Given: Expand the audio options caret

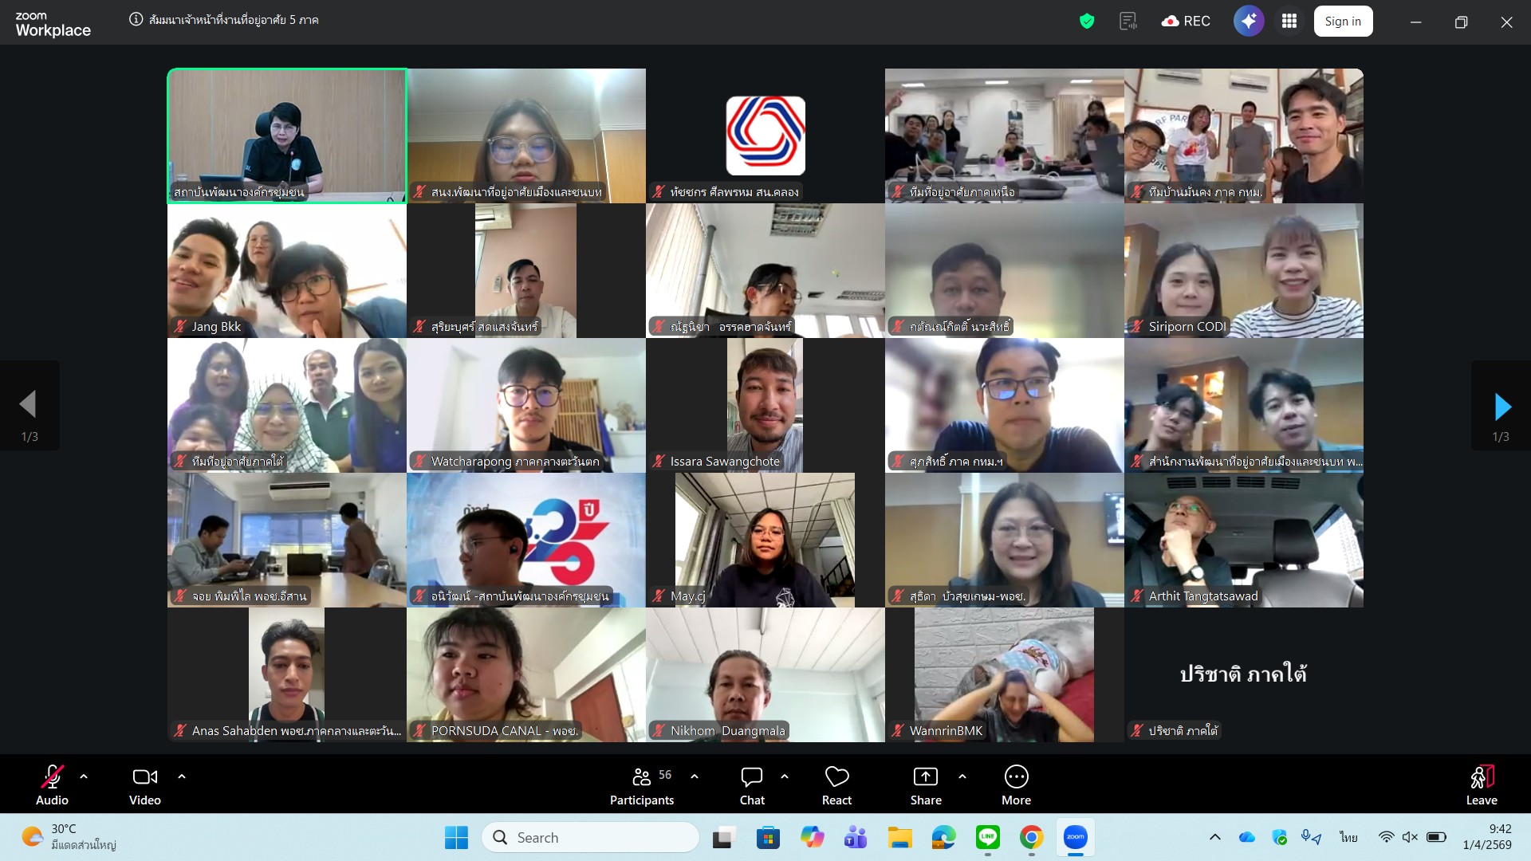Looking at the screenshot, I should coord(84,776).
